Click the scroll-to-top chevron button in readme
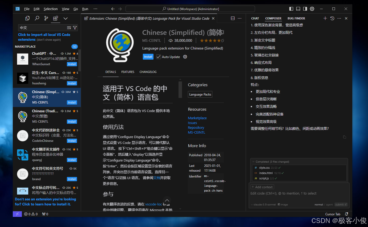 167,201
